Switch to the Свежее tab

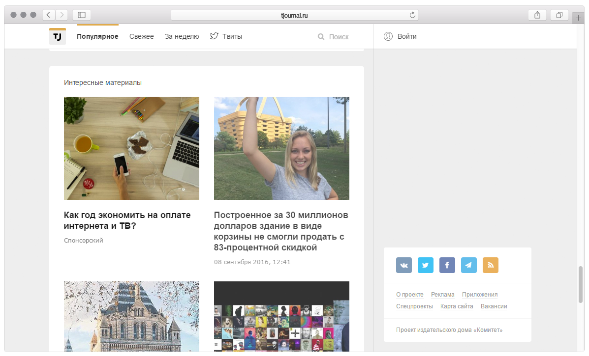click(142, 36)
